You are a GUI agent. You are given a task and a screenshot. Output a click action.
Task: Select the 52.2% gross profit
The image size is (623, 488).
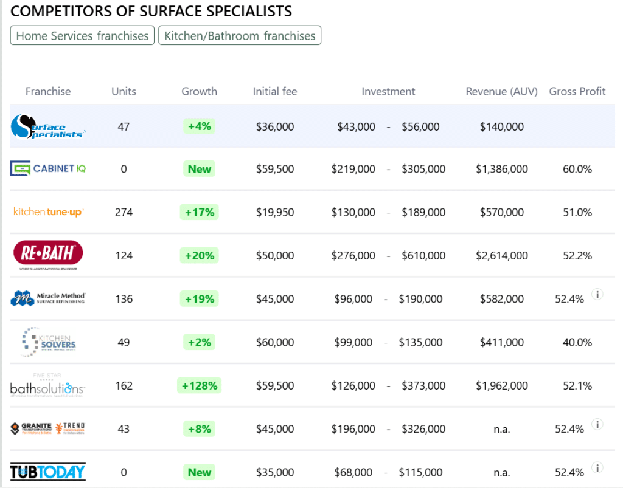pos(577,255)
